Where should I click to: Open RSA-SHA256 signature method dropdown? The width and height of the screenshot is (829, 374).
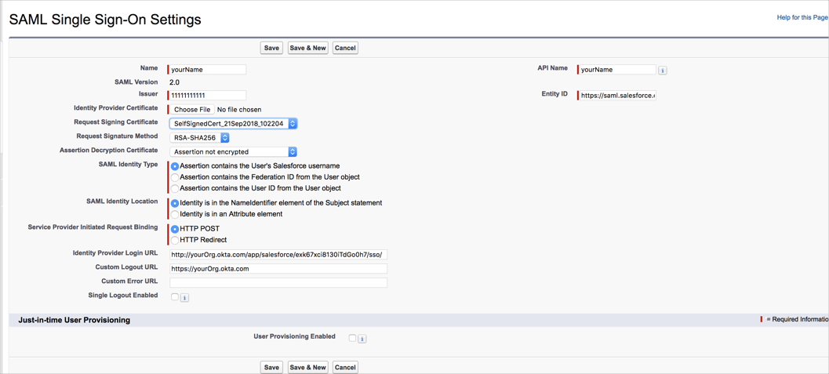[x=199, y=138]
